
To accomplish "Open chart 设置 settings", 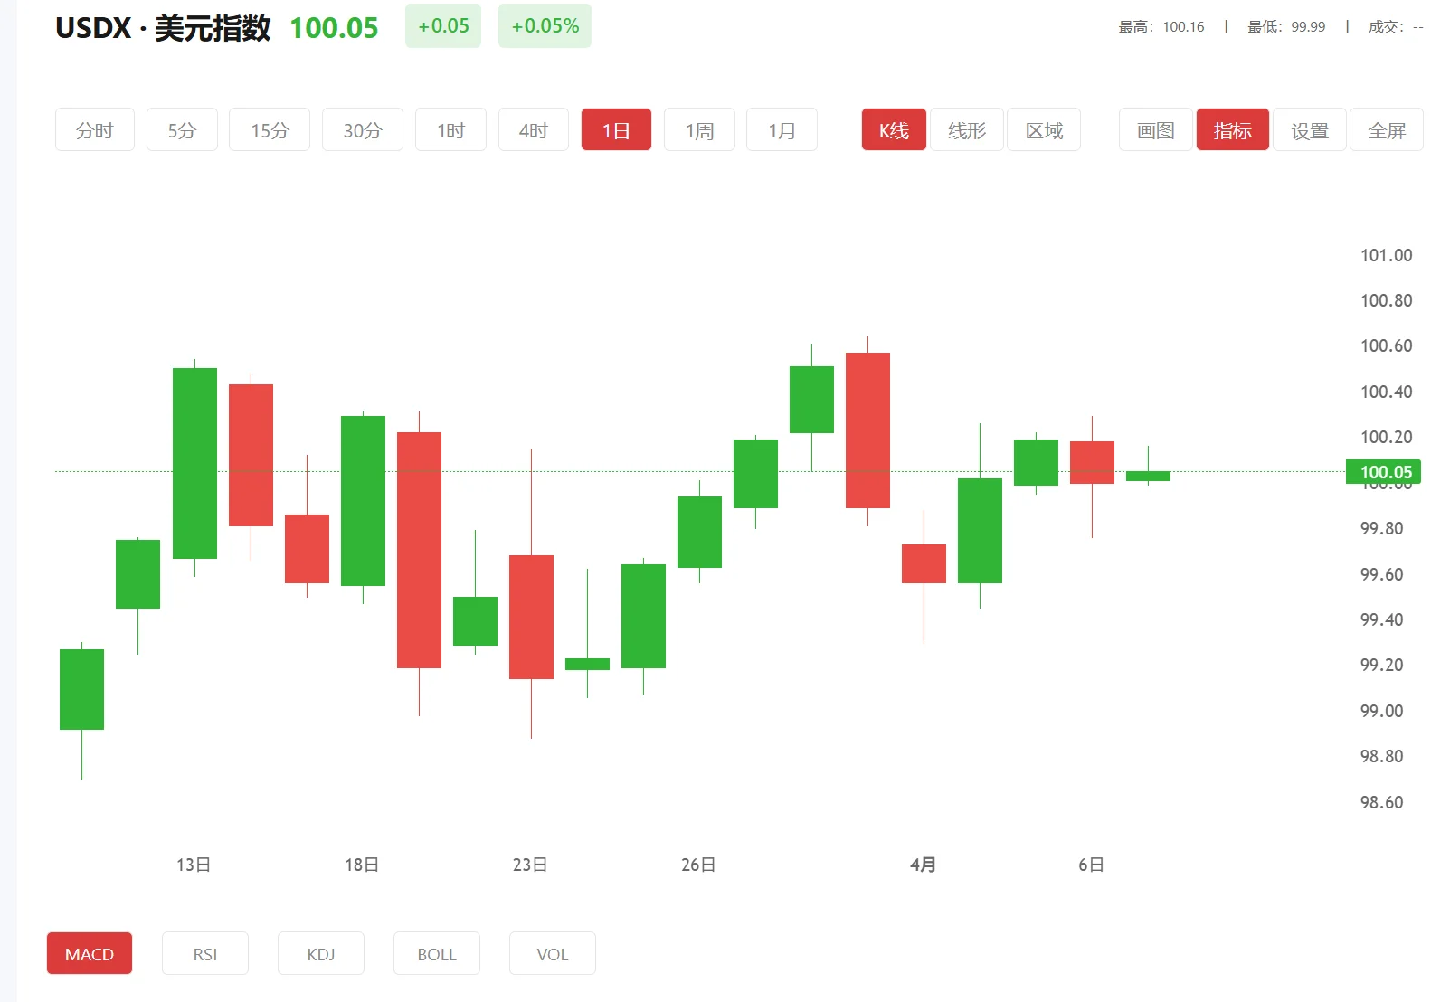I will 1309,130.
